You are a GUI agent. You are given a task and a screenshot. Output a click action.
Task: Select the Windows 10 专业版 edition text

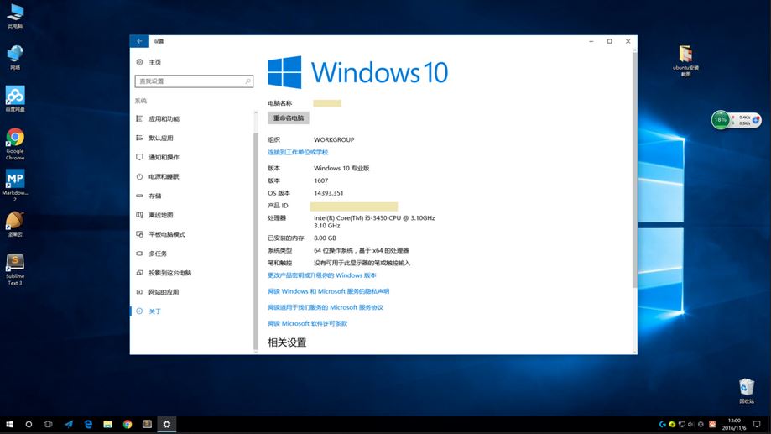pyautogui.click(x=341, y=168)
